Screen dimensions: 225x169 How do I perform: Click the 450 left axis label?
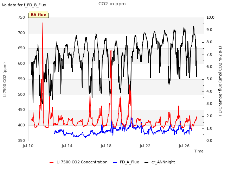click(x=21, y=110)
